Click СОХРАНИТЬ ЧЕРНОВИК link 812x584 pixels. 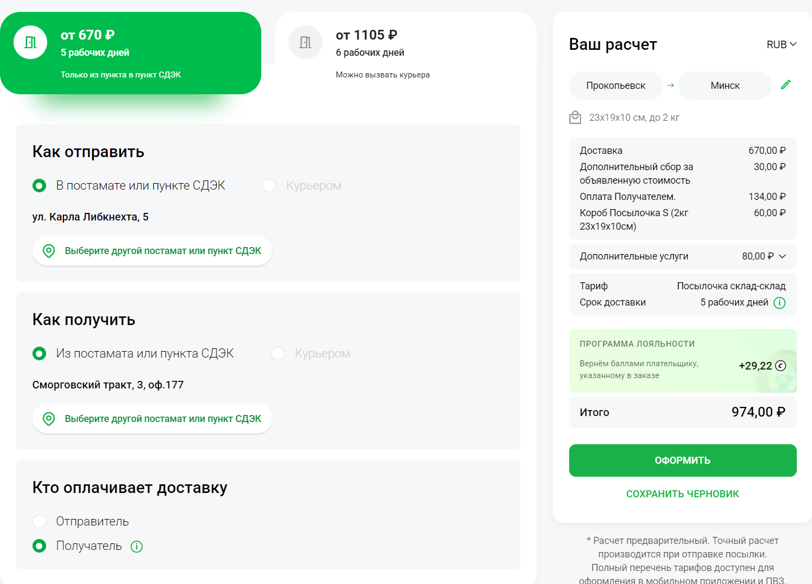[682, 494]
